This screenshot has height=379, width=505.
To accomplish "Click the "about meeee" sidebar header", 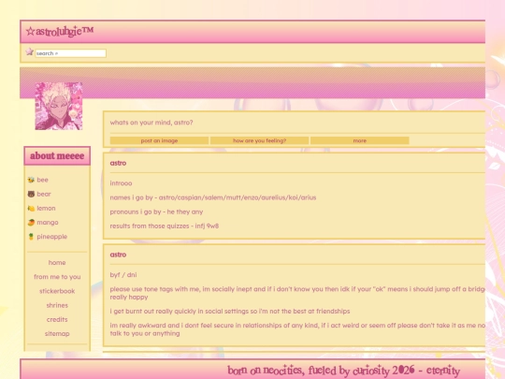I will tap(57, 156).
